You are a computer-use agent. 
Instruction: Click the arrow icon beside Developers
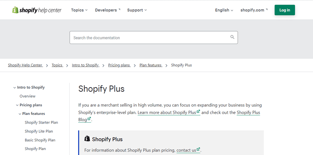[x=119, y=9]
